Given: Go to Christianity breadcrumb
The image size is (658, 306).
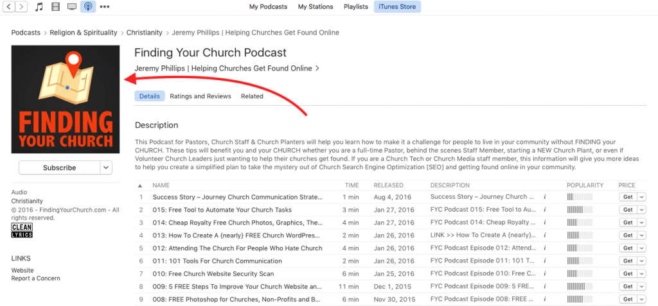Looking at the screenshot, I should click(x=145, y=32).
